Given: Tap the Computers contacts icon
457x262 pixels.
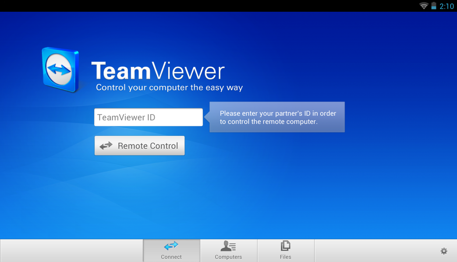Looking at the screenshot, I should [228, 247].
